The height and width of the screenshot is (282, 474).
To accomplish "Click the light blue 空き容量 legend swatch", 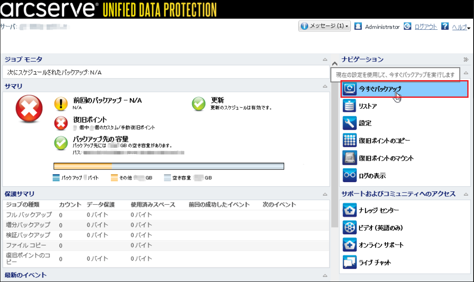I will point(168,178).
